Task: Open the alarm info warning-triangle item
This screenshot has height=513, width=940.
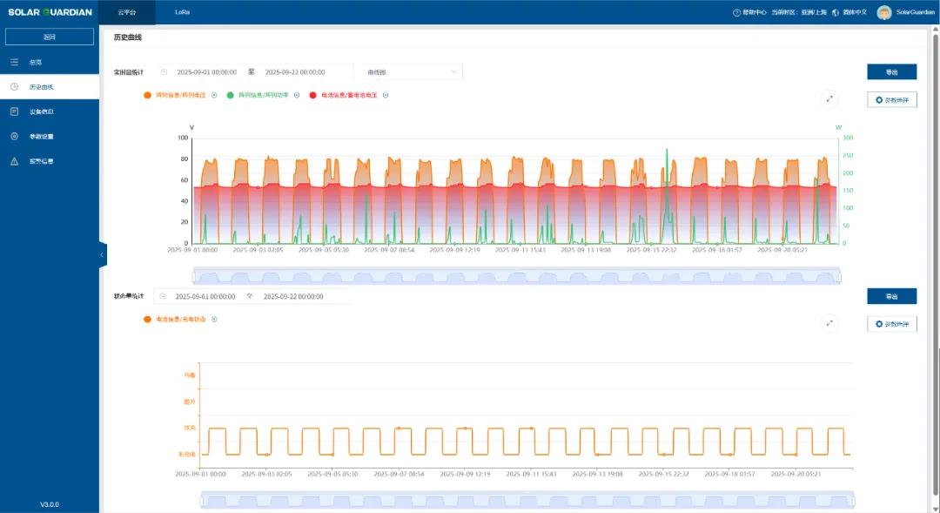Action: coord(14,161)
